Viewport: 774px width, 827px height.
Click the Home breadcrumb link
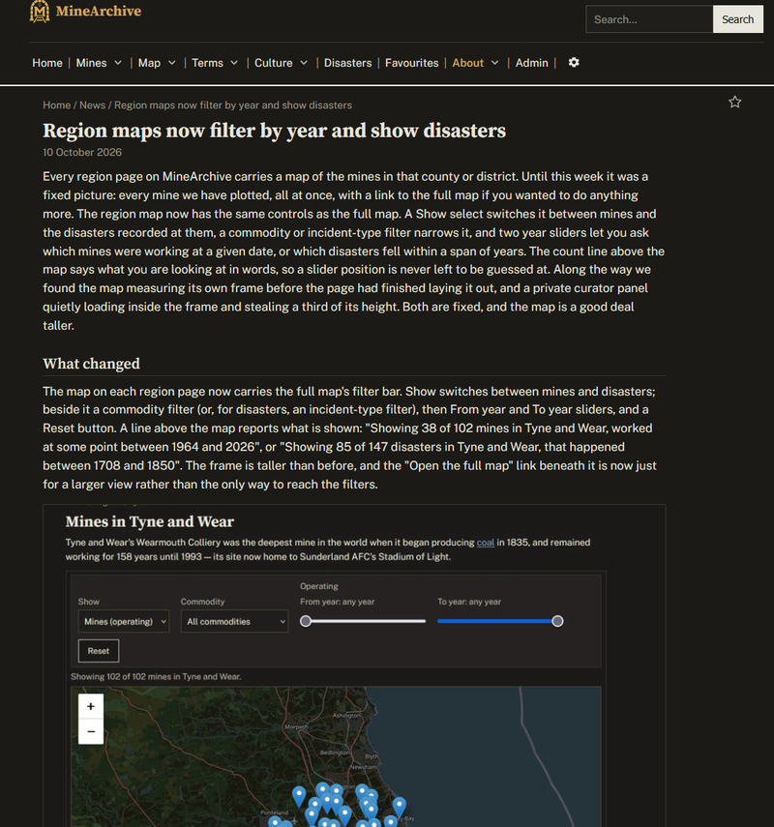56,105
